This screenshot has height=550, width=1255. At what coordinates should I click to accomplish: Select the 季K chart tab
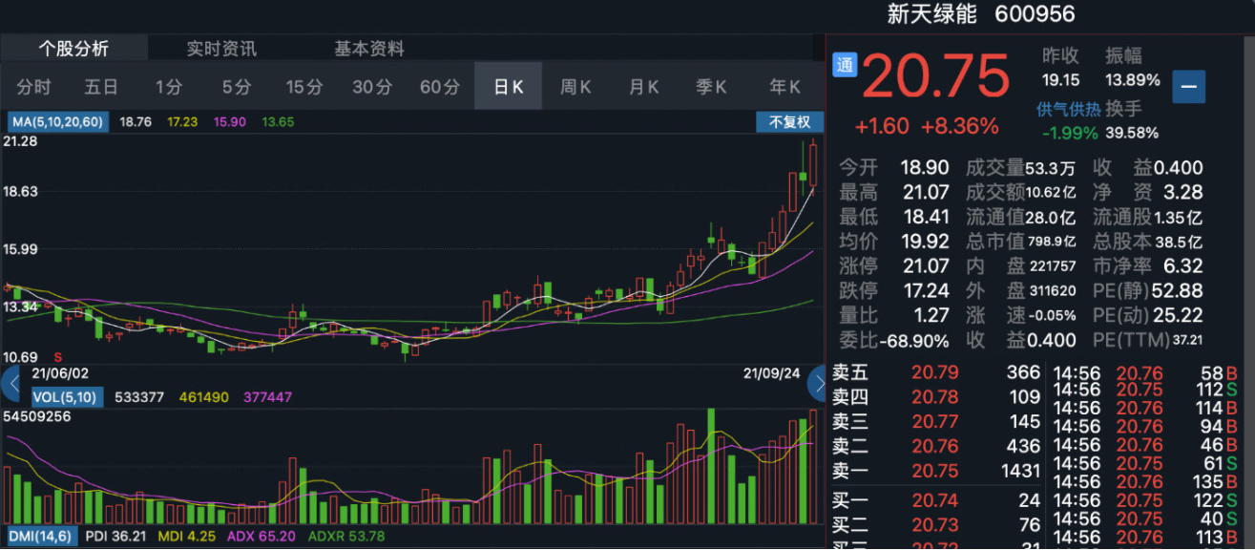pyautogui.click(x=711, y=87)
